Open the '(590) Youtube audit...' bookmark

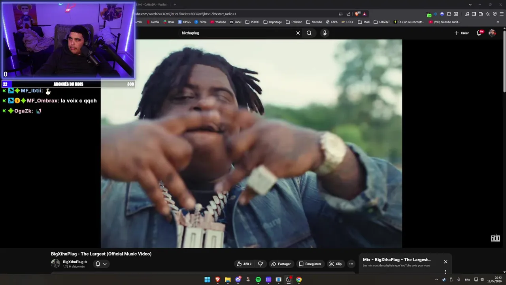(x=444, y=22)
